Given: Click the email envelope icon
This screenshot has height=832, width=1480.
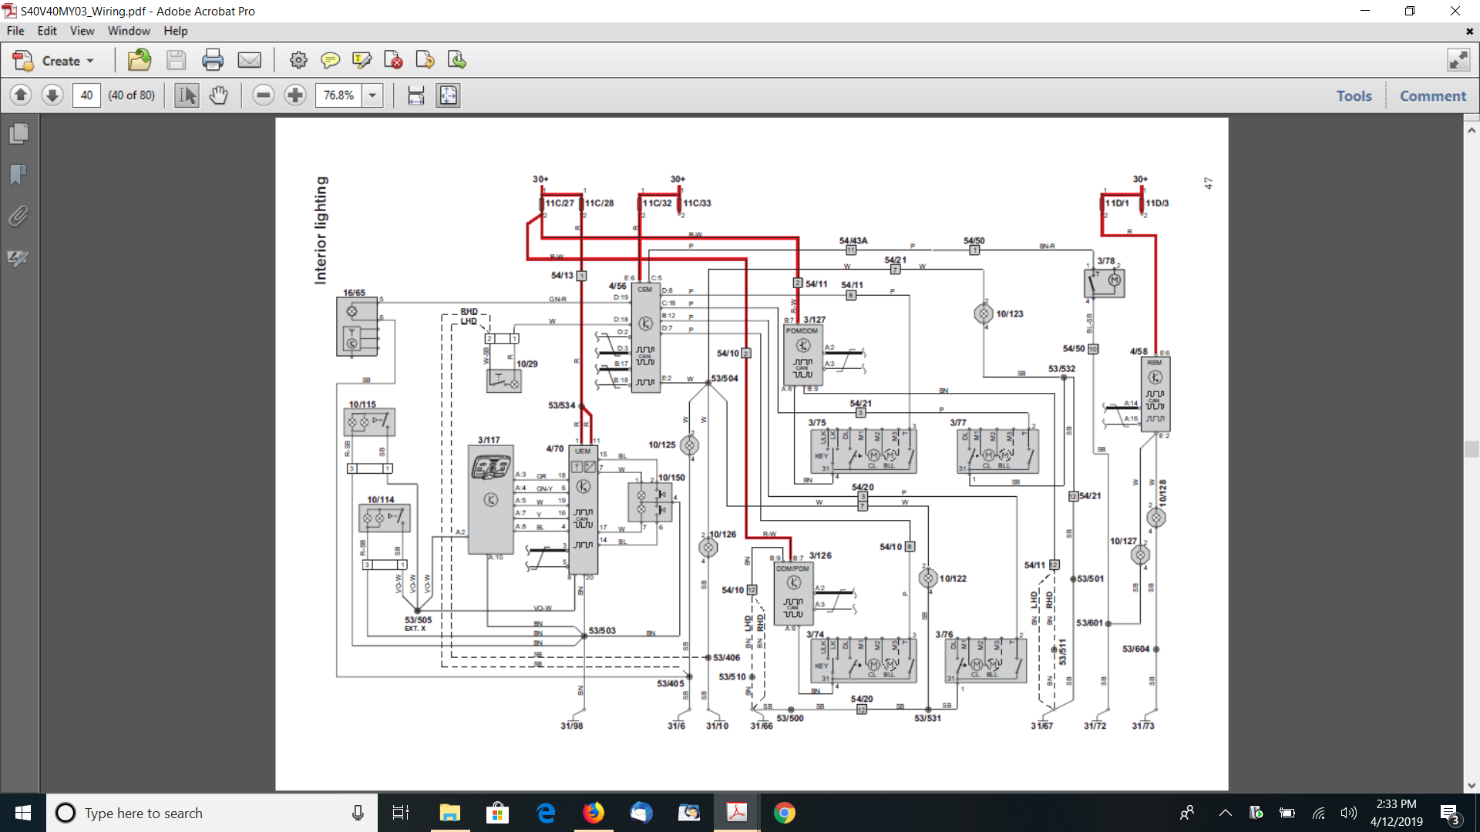Looking at the screenshot, I should [249, 60].
